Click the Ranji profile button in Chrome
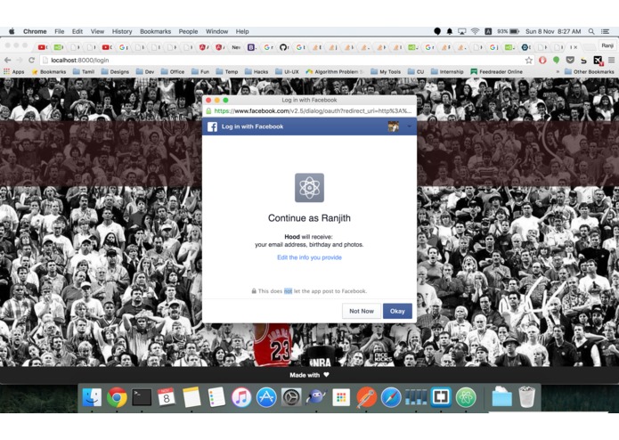Viewport: 619px width, 440px height. (x=607, y=45)
